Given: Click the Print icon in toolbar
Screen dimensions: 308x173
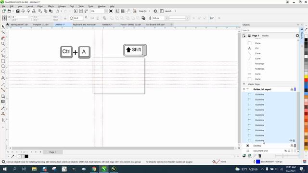Looking at the screenshot, I should 34,11.
